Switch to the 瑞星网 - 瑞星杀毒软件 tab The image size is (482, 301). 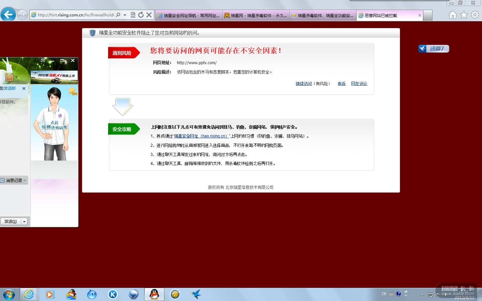click(256, 15)
